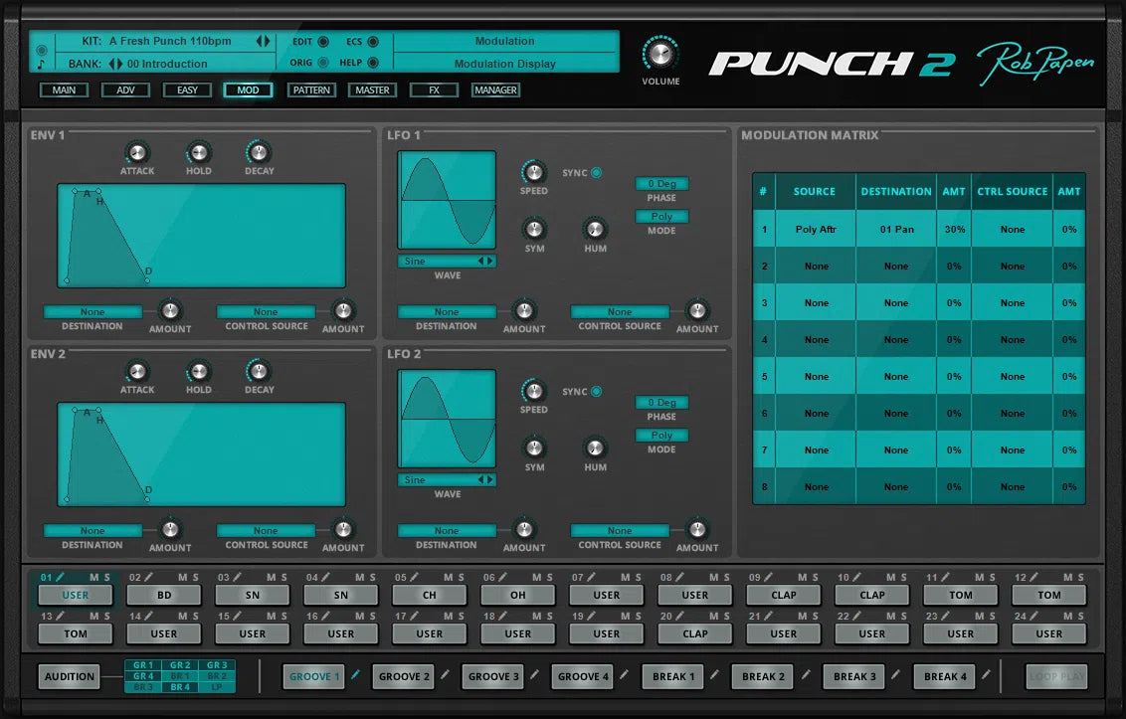Click the EDIT indicator in the header

(323, 42)
